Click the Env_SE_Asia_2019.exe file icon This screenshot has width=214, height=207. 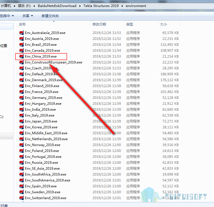[21, 169]
